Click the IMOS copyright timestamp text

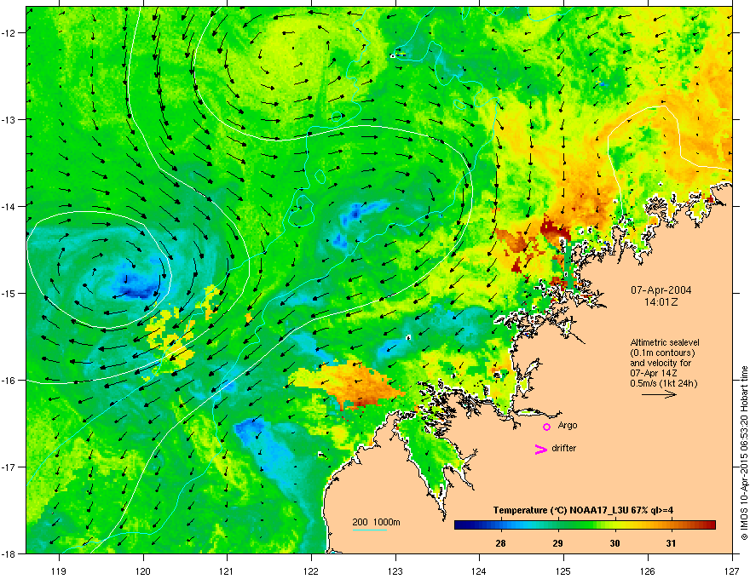(744, 452)
